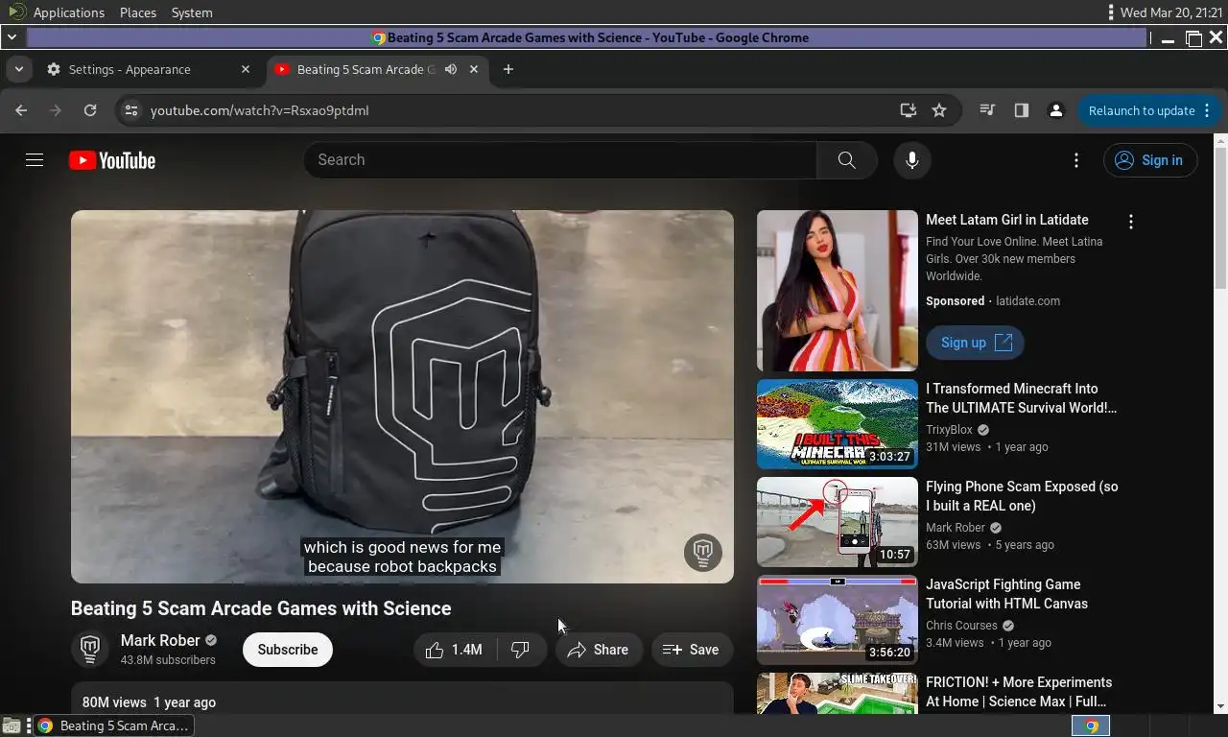
Task: Click 43.8M subscribers text
Action: click(x=168, y=660)
